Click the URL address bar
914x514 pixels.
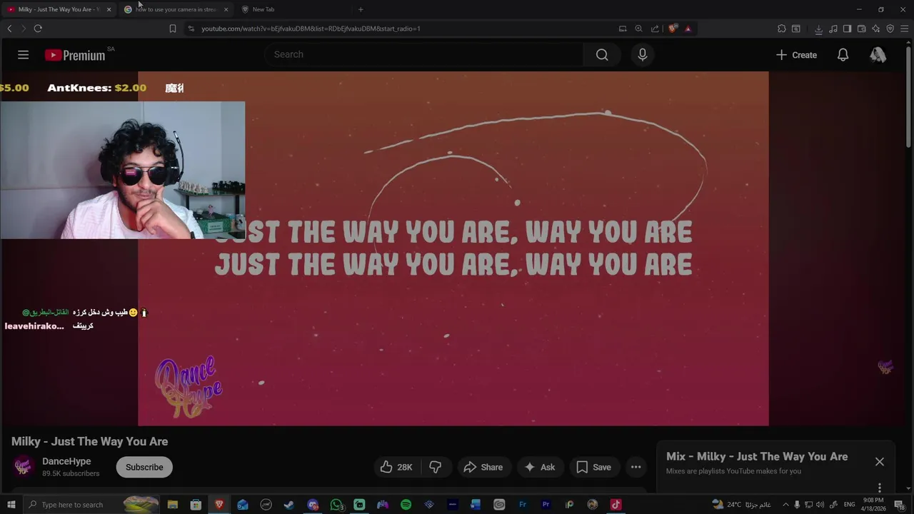coord(400,29)
